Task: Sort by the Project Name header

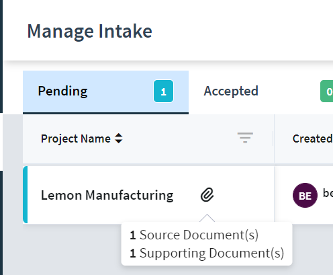Action: (x=76, y=139)
